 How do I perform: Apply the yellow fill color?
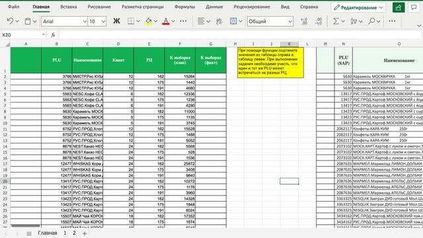pos(148,21)
